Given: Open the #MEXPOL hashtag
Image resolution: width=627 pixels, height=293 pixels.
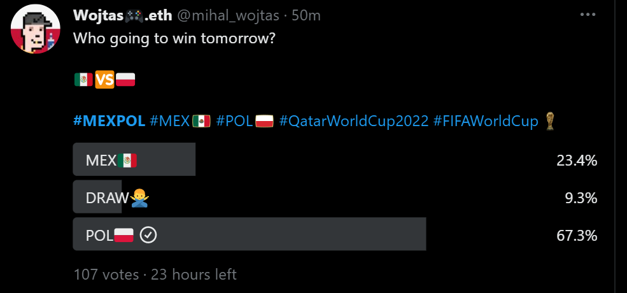Looking at the screenshot, I should coord(109,121).
